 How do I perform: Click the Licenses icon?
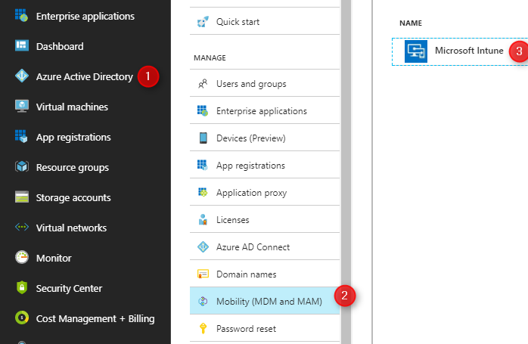tap(203, 219)
